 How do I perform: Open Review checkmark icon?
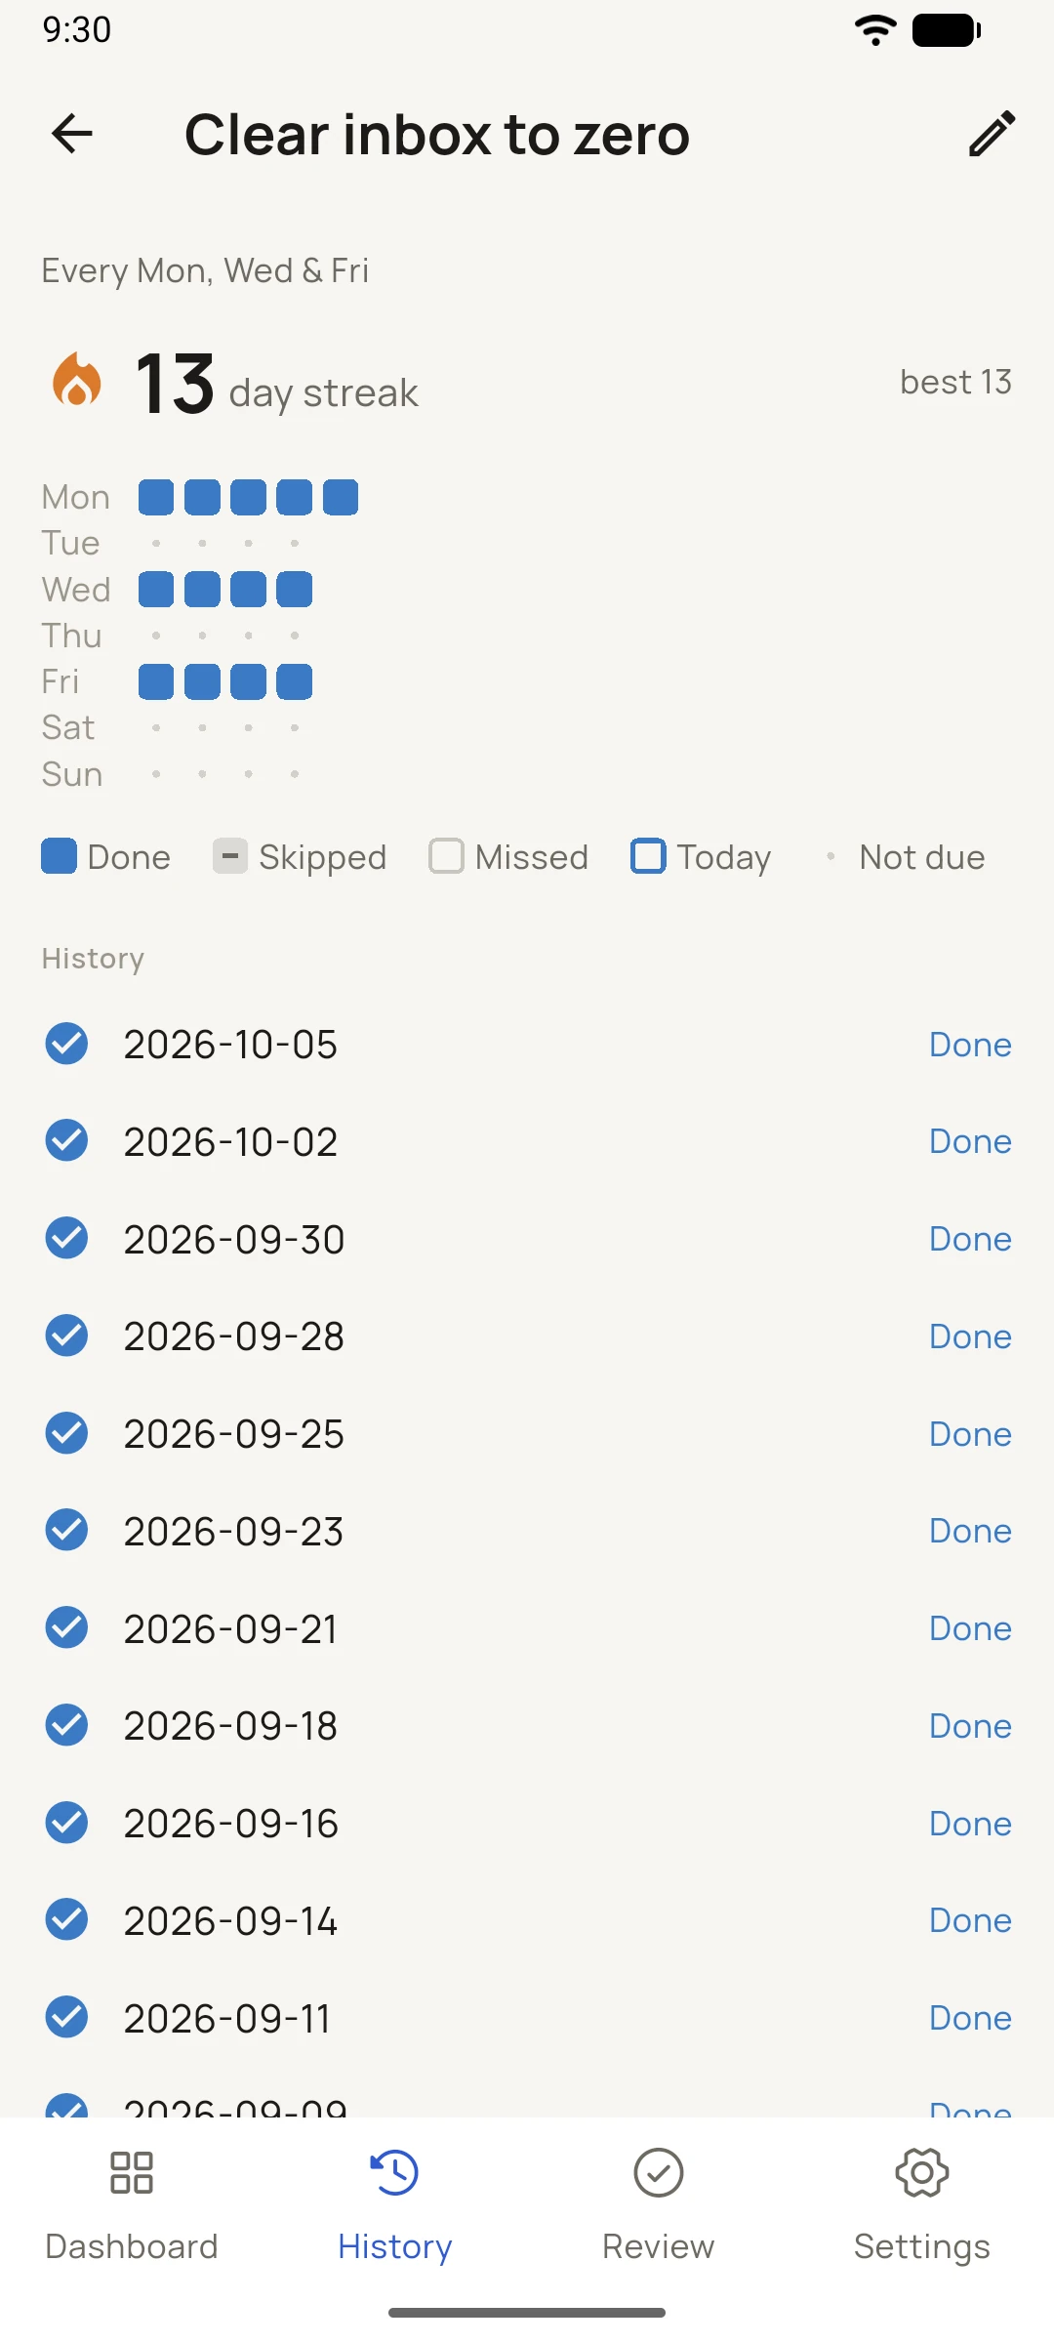point(659,2173)
